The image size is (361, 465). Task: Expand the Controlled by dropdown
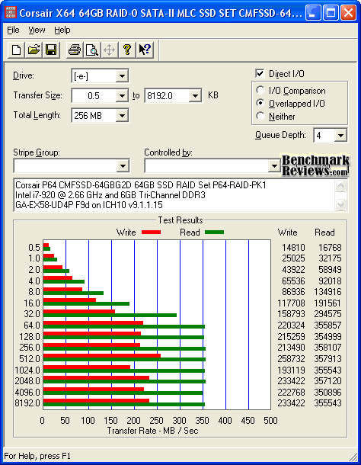(x=273, y=165)
